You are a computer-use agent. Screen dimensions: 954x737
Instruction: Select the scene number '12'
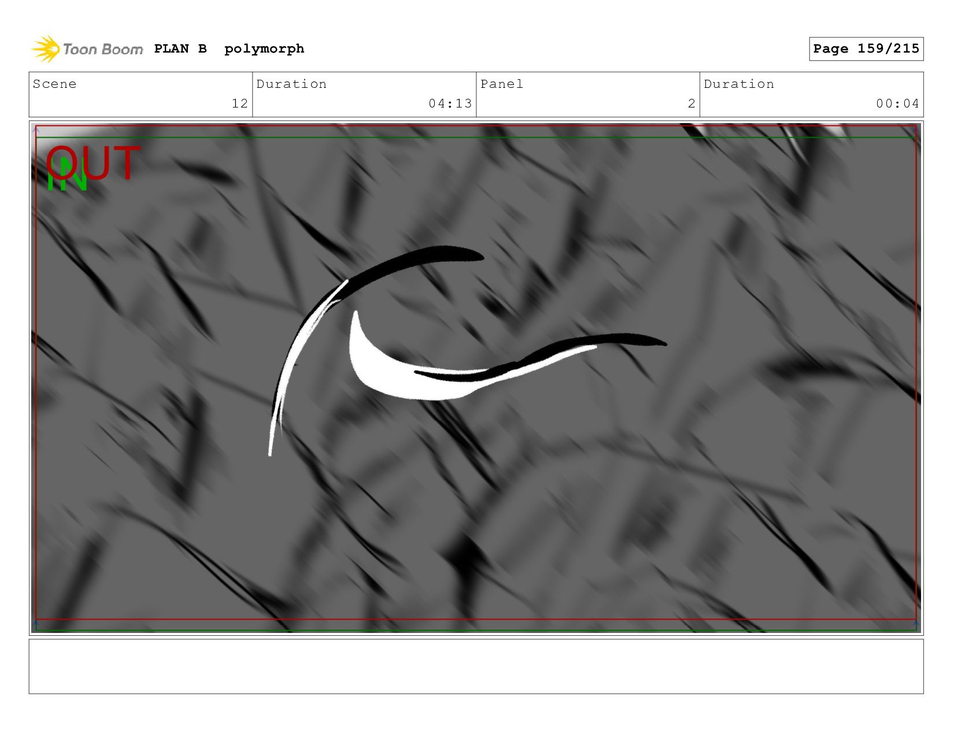(240, 103)
